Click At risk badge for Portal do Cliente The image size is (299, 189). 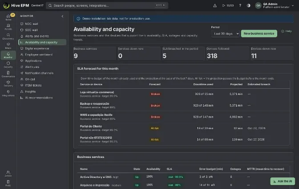(x=155, y=128)
